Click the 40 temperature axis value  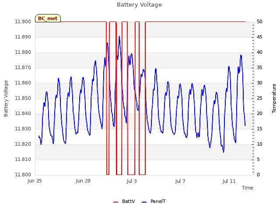(259, 52)
